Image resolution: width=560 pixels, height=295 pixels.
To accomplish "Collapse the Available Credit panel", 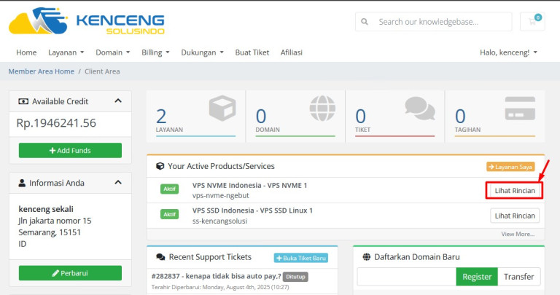I will 117,101.
